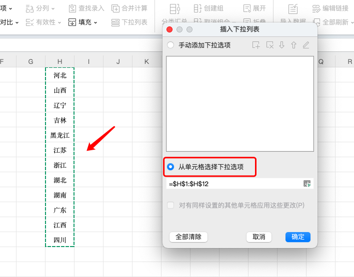This screenshot has height=277, width=354.
Task: Click the 全部清除 button
Action: tap(188, 237)
